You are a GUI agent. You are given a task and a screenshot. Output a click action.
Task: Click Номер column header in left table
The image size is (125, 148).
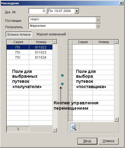point(41,42)
